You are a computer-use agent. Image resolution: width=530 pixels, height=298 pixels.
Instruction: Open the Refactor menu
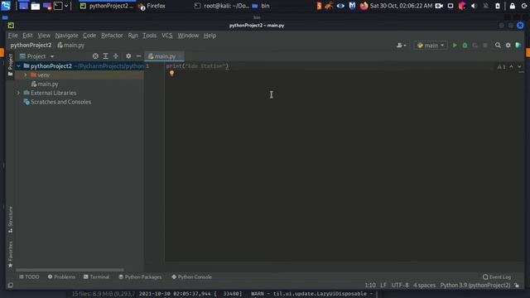coord(112,36)
